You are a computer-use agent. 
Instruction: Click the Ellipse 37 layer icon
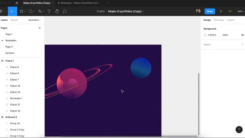pos(7,105)
